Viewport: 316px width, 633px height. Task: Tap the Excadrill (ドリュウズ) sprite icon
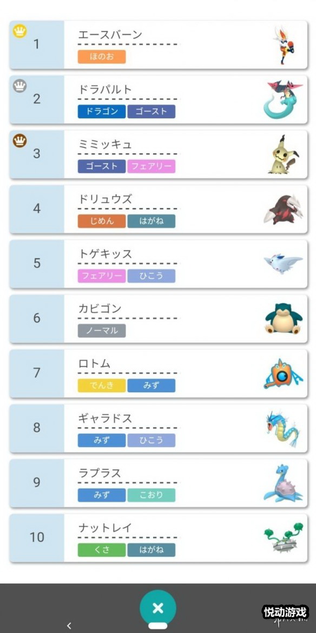(283, 210)
